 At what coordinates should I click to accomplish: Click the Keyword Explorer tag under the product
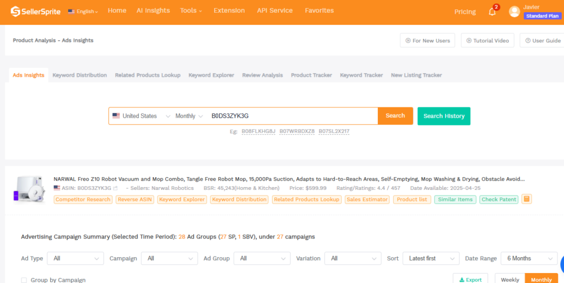[x=182, y=199]
